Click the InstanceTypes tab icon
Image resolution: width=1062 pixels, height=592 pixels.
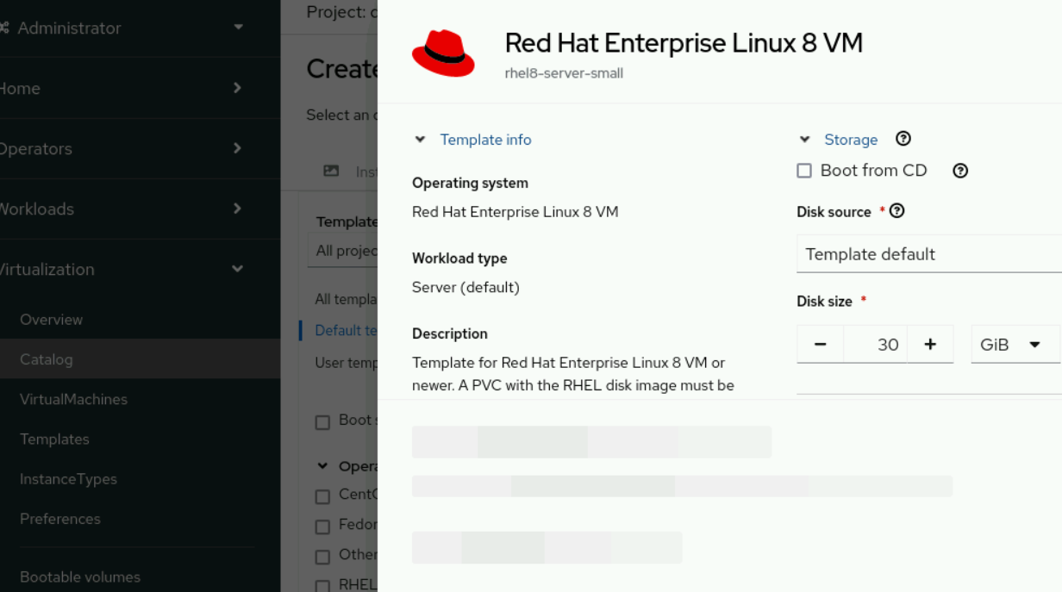point(331,171)
